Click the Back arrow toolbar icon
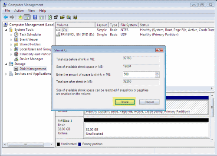217x156 pixels. pyautogui.click(x=6, y=17)
